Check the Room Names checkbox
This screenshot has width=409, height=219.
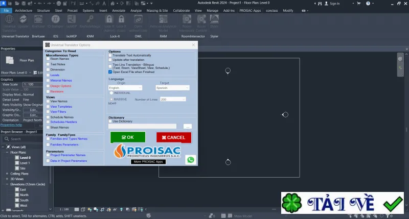(x=48, y=59)
